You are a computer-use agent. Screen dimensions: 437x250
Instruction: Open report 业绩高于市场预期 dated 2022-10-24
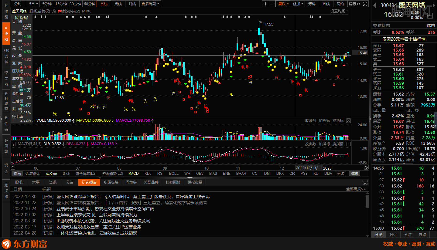[x=105, y=209]
